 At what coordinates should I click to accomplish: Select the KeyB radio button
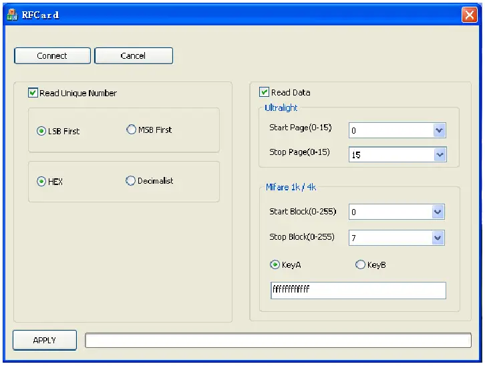click(360, 264)
